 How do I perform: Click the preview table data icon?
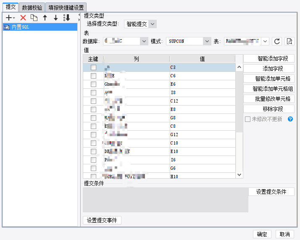(289, 41)
